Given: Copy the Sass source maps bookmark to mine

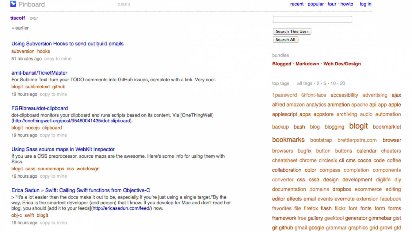Looking at the screenshot, I should 53,176.
